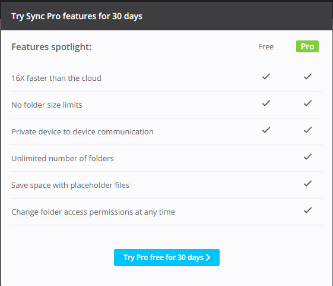
Task: Click Private device to device communication text
Action: pos(83,132)
